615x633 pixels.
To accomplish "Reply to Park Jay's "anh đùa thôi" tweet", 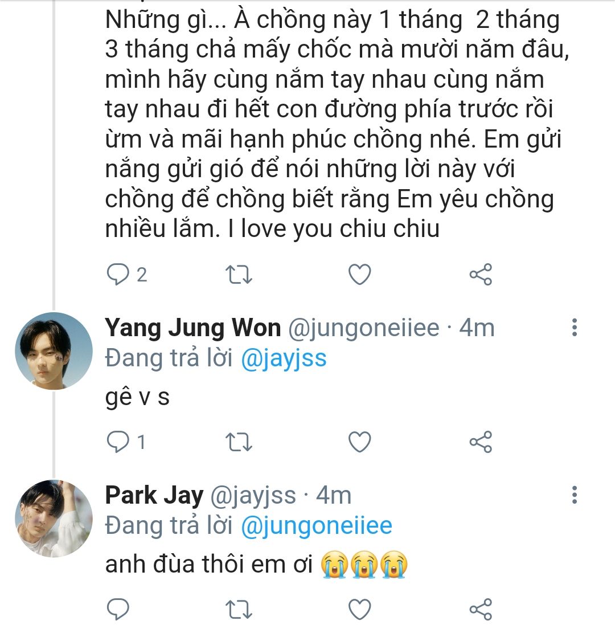I will pos(118,609).
